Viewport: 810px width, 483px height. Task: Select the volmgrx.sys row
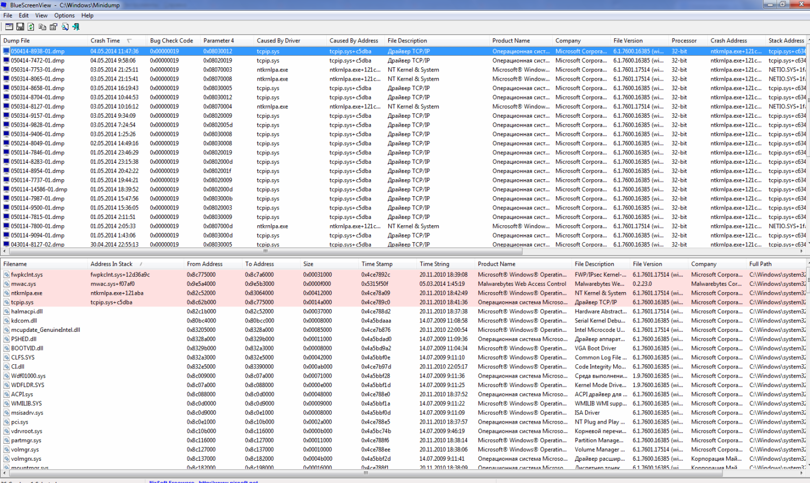(x=403, y=459)
